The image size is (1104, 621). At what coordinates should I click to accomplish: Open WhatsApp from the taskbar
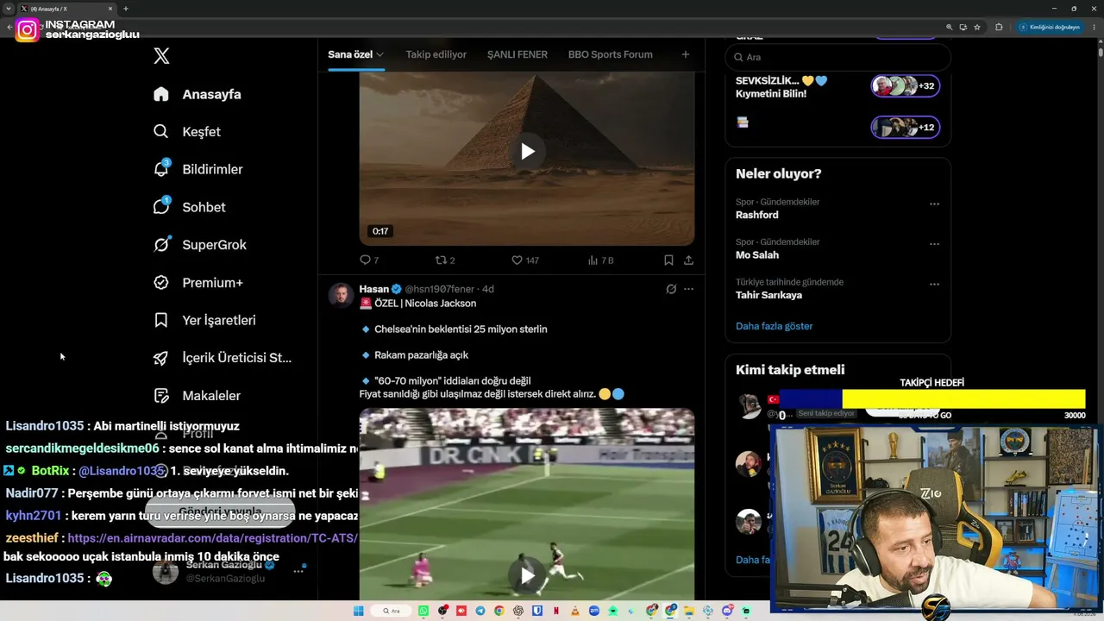pos(423,611)
